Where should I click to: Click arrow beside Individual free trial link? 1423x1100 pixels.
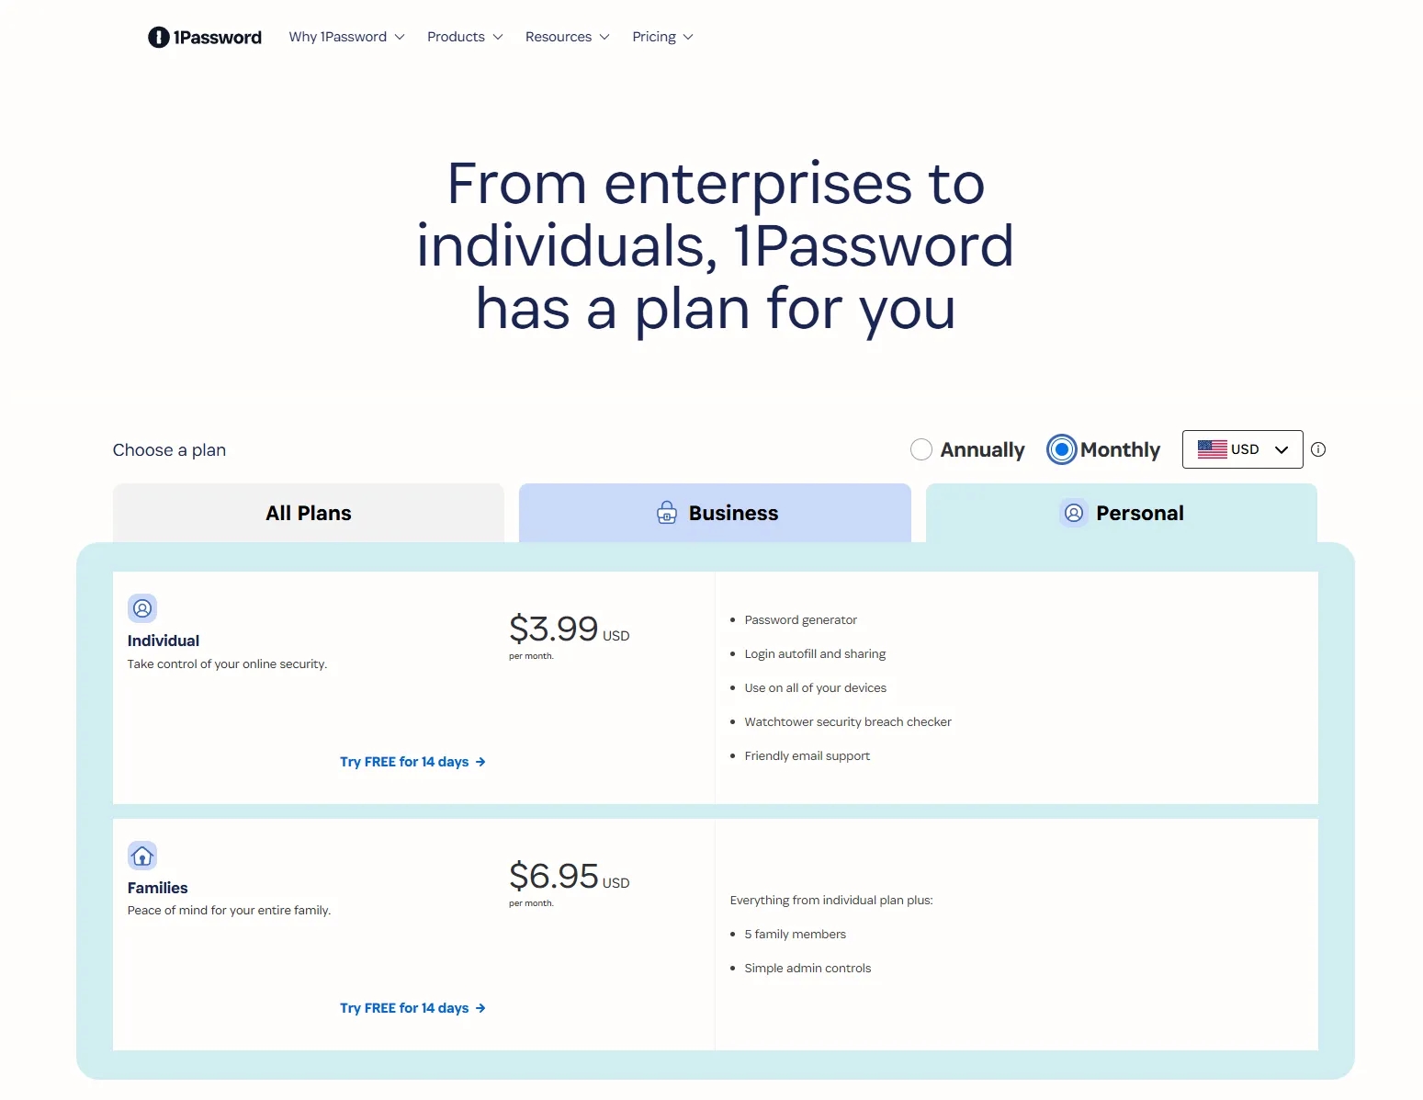[480, 762]
